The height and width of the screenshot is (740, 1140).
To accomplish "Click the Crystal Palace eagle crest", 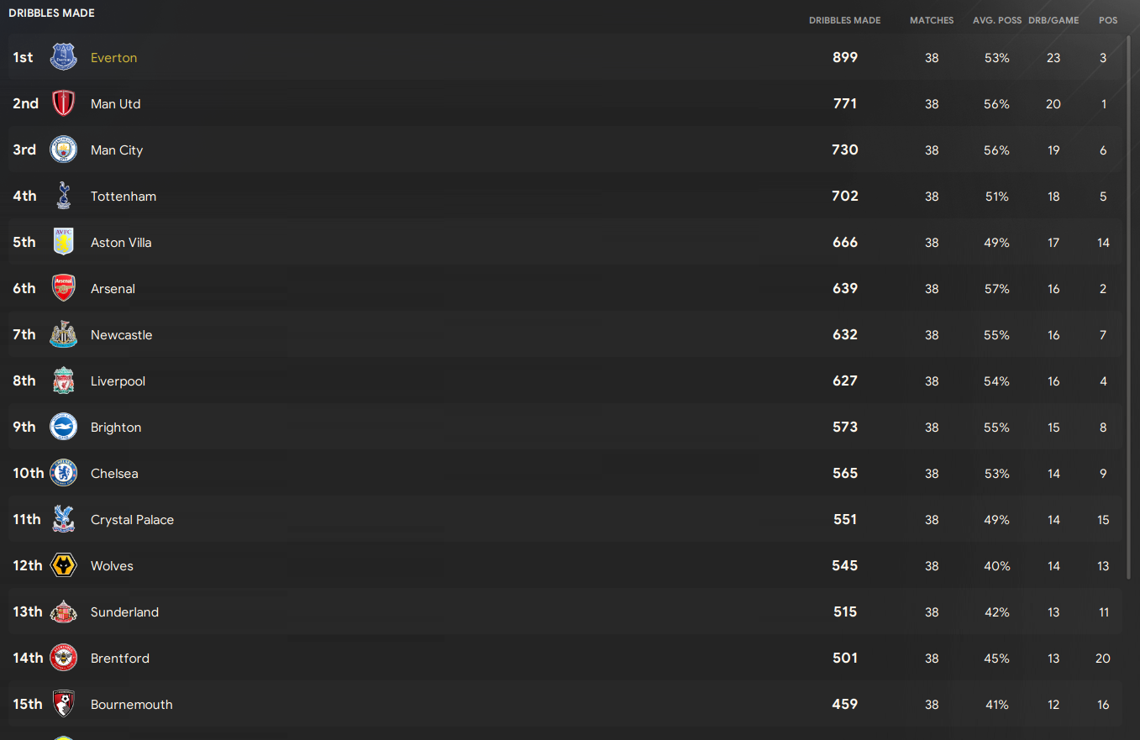I will (64, 519).
